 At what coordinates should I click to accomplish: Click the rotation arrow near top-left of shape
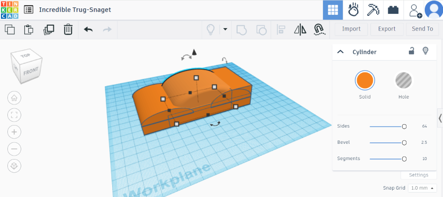pyautogui.click(x=186, y=58)
